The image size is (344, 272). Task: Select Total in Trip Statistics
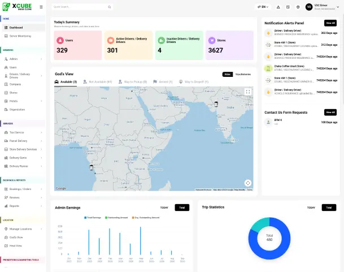point(329,208)
